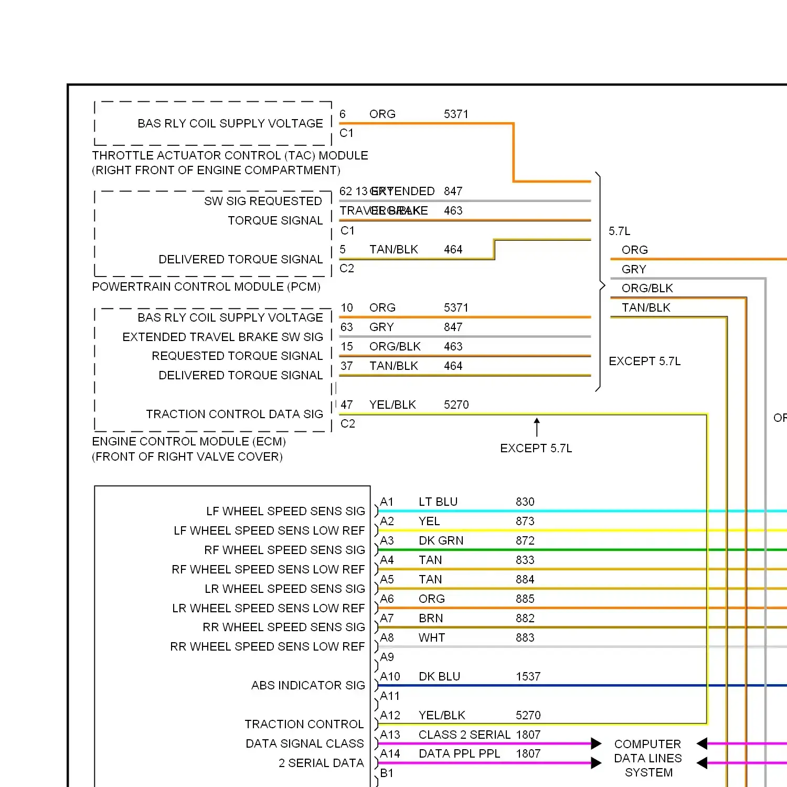Click circuit number 830 on the LT BLU wire
This screenshot has height=787, width=787.
(x=525, y=502)
